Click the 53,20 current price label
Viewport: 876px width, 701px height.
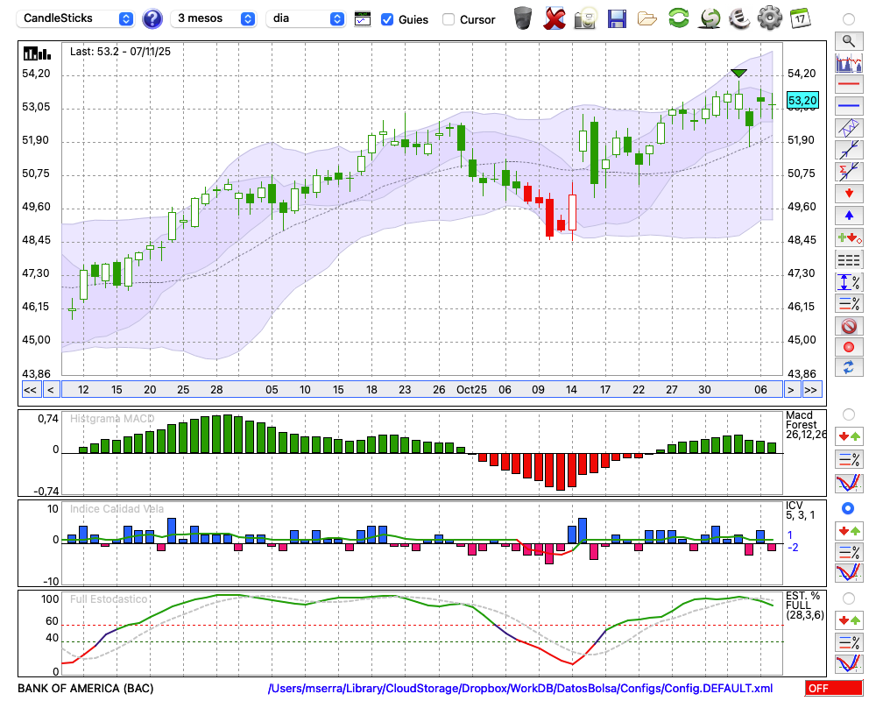(x=802, y=101)
